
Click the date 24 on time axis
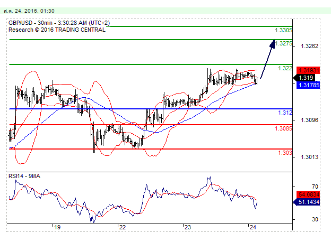click(252, 227)
